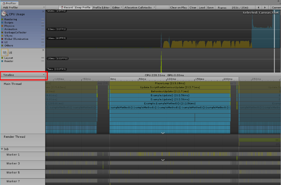Click the Worker 7 label
Screen dimensions: 281x185
(13, 181)
